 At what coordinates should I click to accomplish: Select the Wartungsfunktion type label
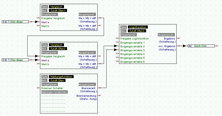pos(61,77)
